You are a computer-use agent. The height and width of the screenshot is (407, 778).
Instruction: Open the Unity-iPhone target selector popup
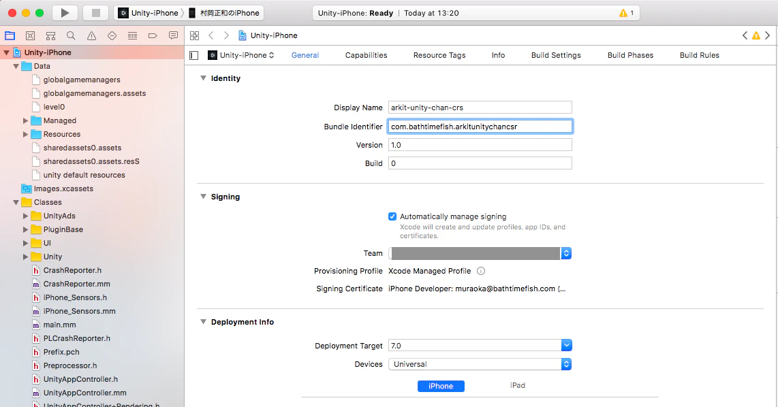pyautogui.click(x=241, y=56)
